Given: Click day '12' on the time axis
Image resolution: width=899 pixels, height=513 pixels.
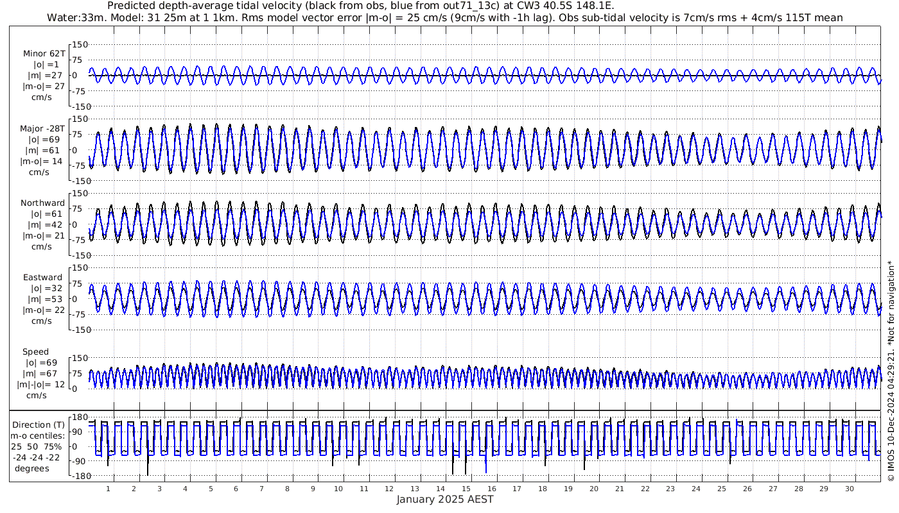Looking at the screenshot, I should (389, 489).
